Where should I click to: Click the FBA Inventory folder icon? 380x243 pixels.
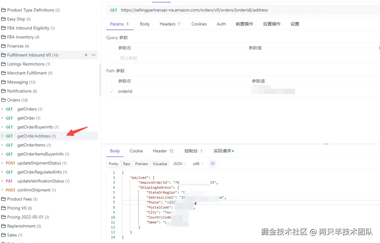[3, 37]
